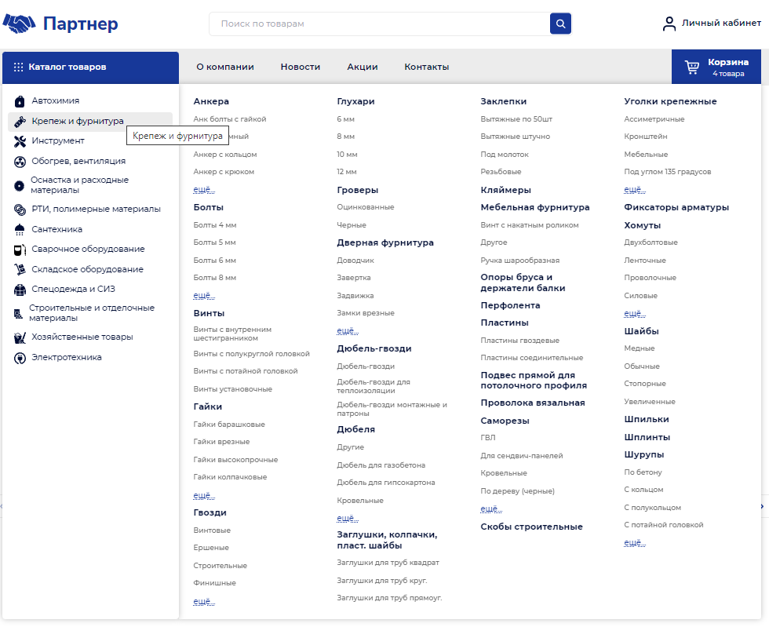769x627 pixels.
Task: Open the О компании page
Action: (x=225, y=67)
